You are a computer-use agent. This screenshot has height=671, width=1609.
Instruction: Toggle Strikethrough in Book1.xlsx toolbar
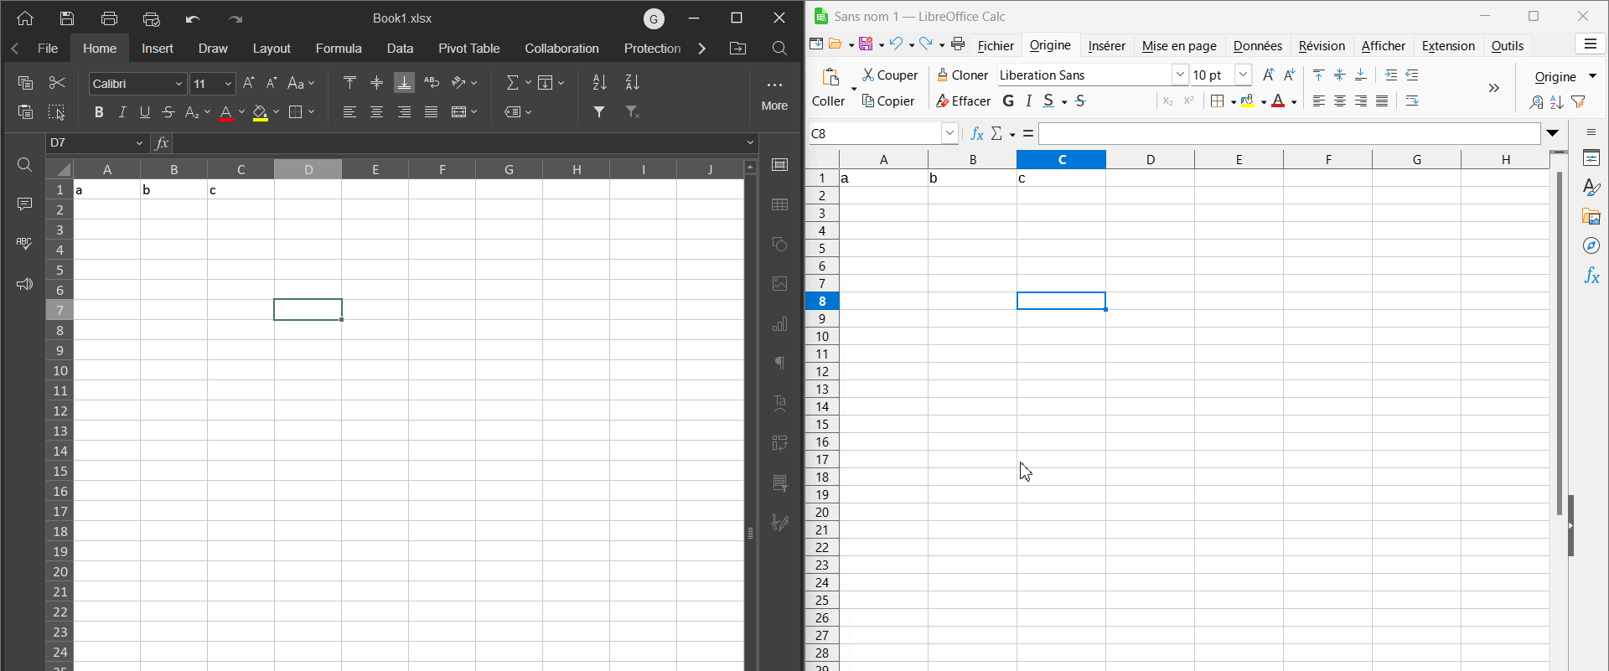pyautogui.click(x=168, y=111)
